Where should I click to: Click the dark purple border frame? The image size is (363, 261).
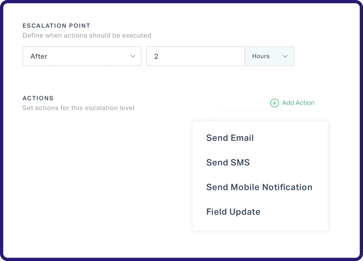1,130
